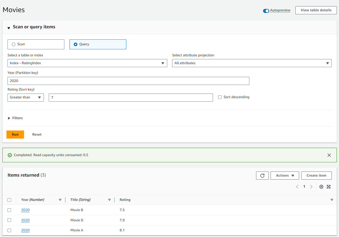Click the View table details button
Image resolution: width=339 pixels, height=237 pixels.
(316, 10)
